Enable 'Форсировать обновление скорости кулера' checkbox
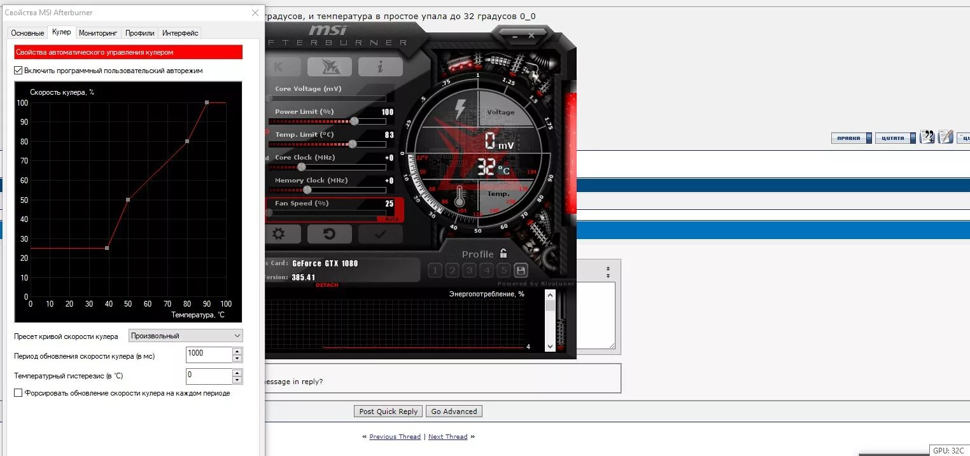This screenshot has width=970, height=456. coord(18,393)
